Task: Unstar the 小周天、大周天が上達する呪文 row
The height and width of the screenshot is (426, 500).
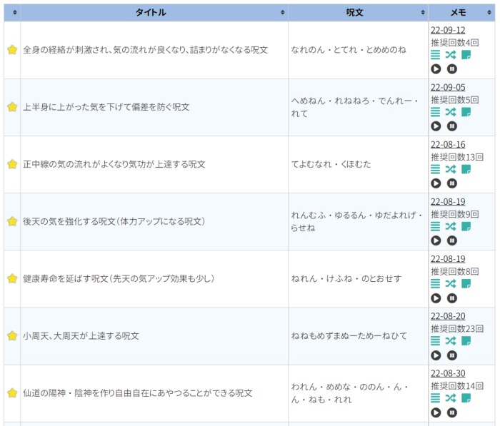Action: [x=12, y=335]
